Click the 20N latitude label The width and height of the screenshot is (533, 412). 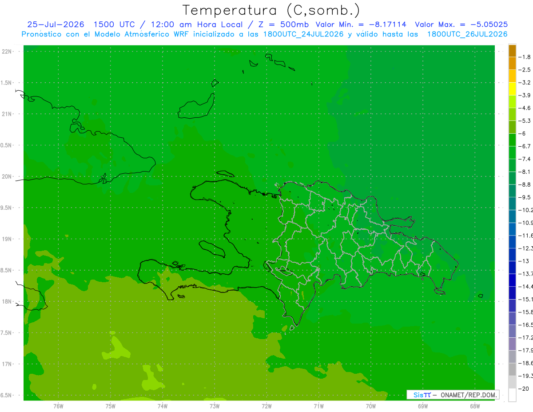[x=7, y=176]
